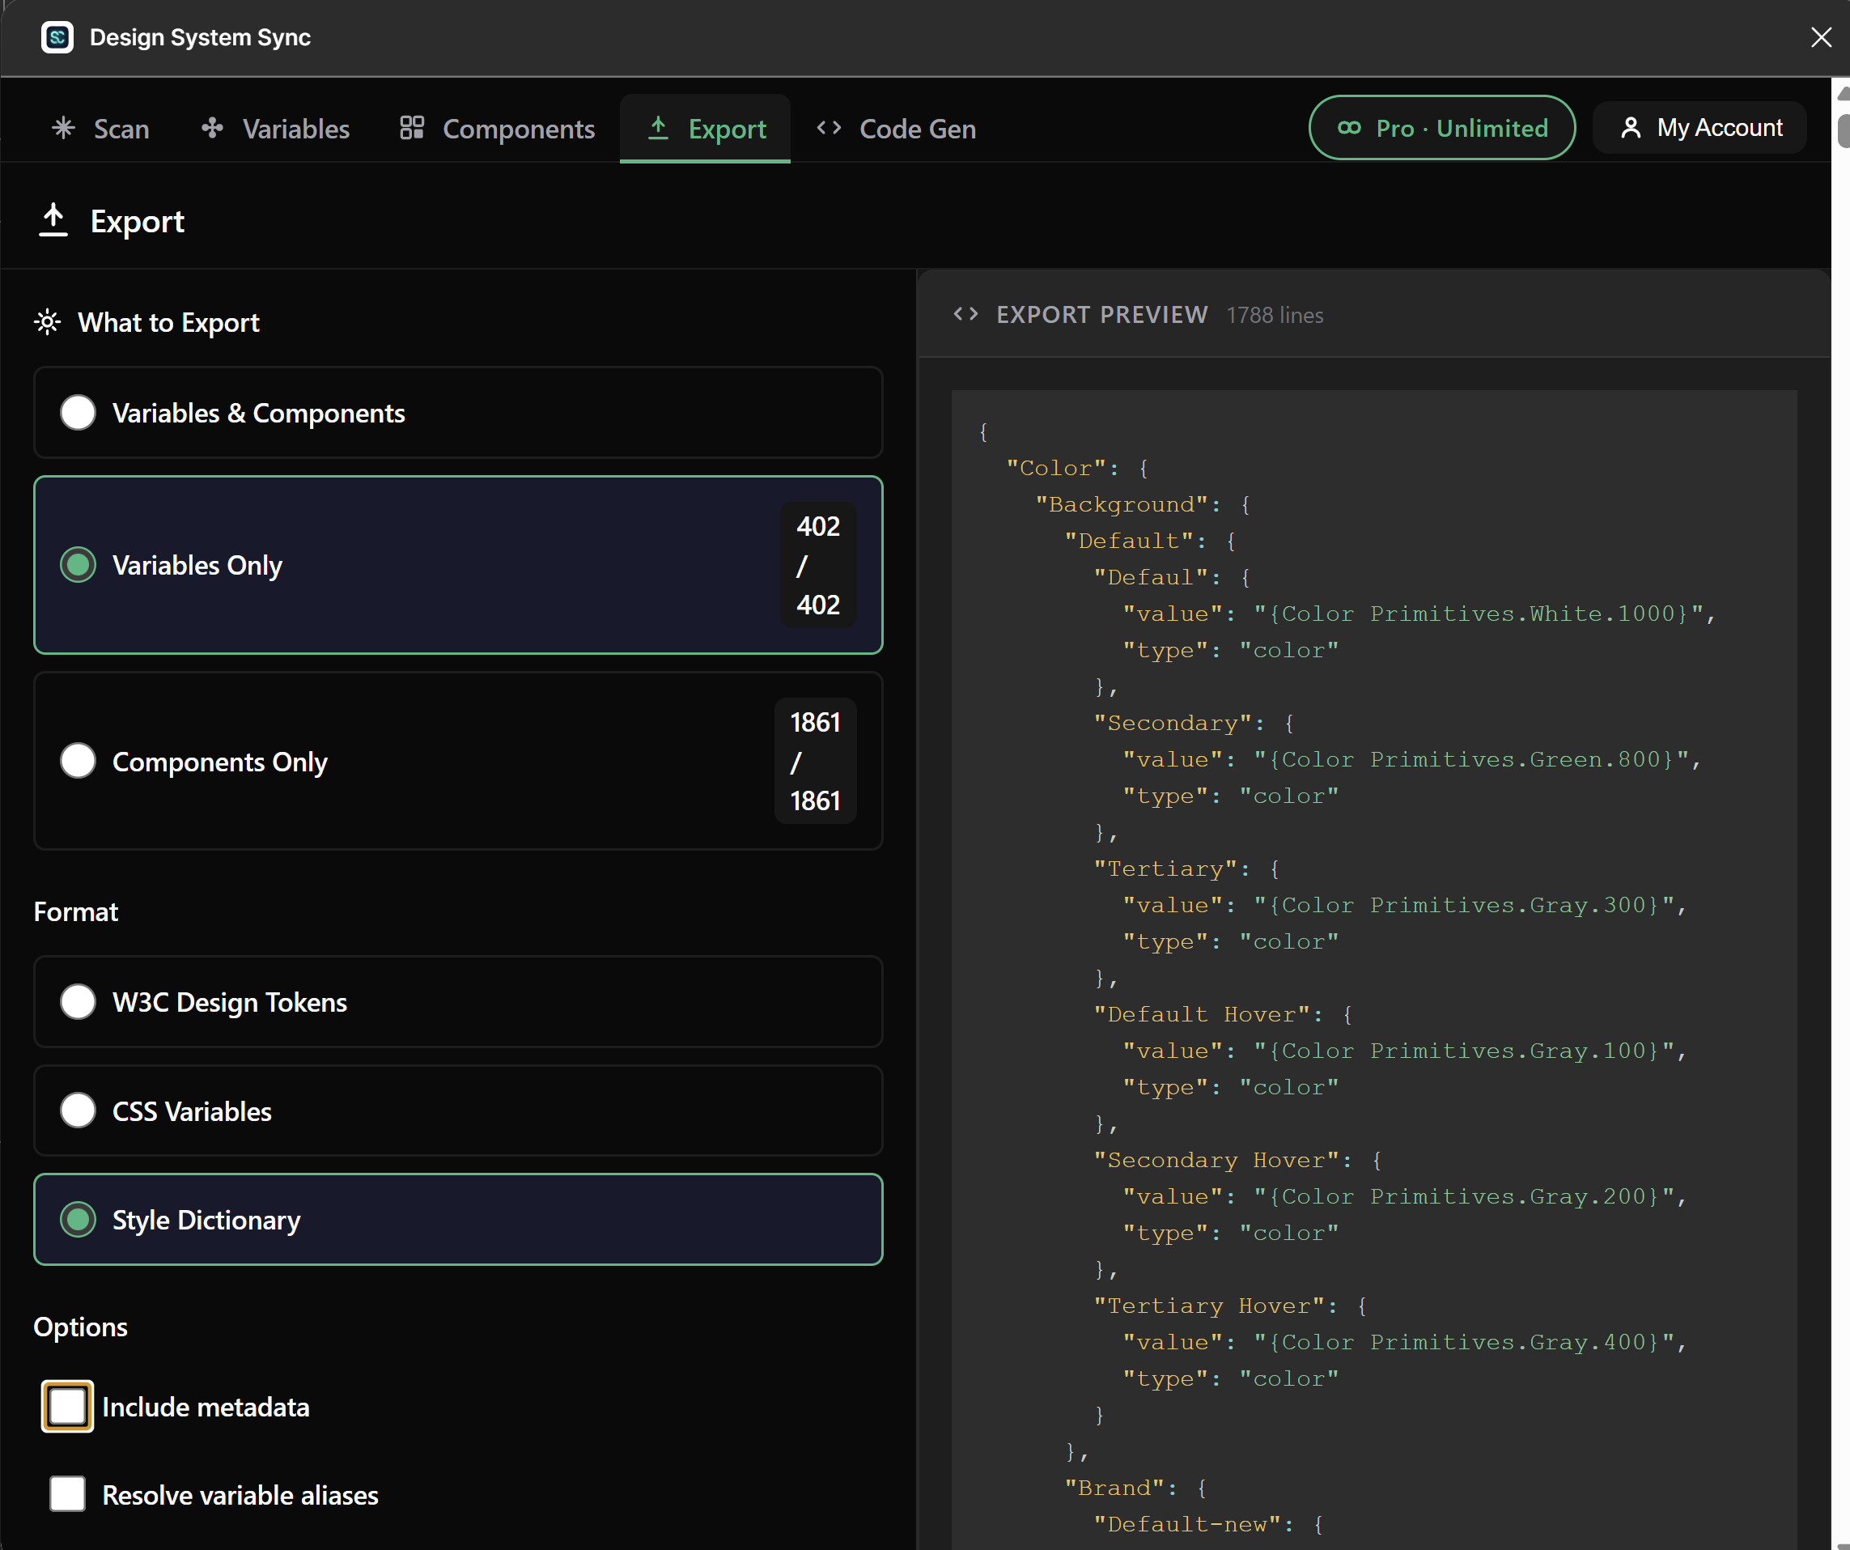1850x1550 pixels.
Task: Click the Green.800 value line in preview
Action: click(1412, 759)
